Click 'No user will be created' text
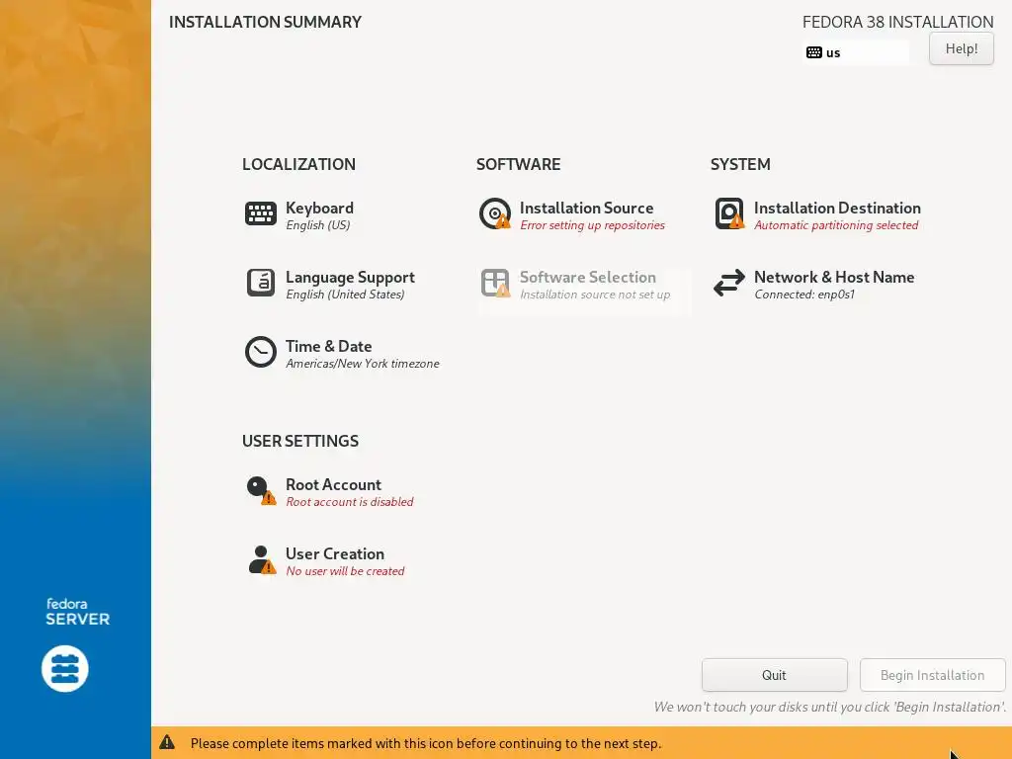Image resolution: width=1012 pixels, height=759 pixels. click(345, 570)
